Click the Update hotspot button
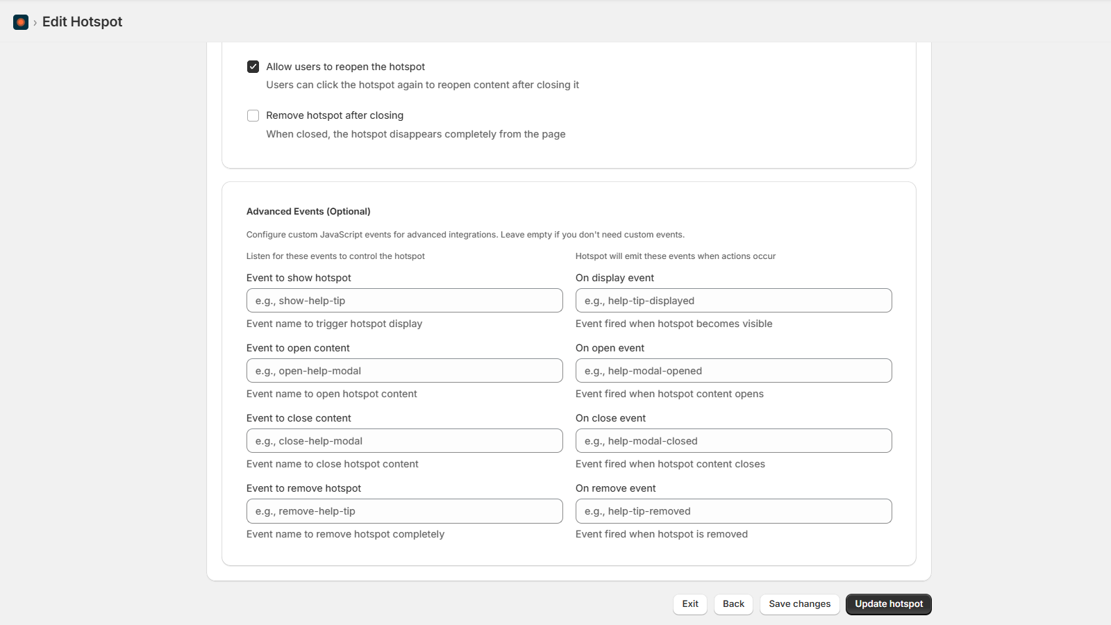Screen dimensions: 1111x625 (x=889, y=604)
